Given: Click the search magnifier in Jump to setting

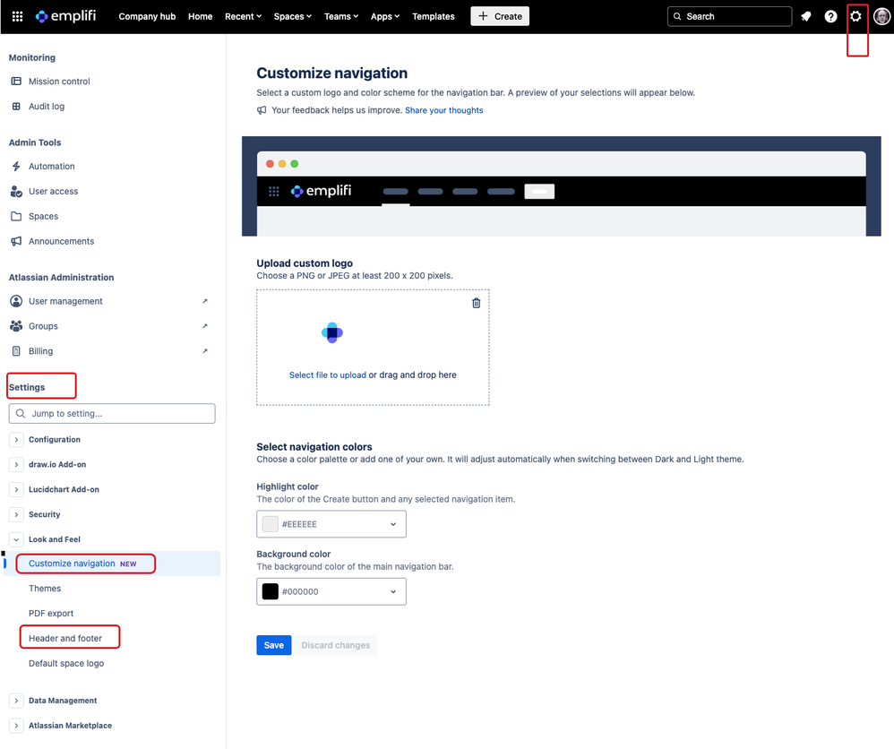Looking at the screenshot, I should tap(21, 414).
